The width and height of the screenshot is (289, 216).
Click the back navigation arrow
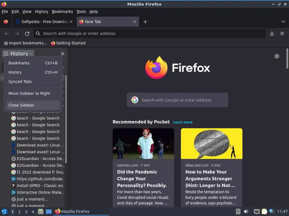coord(7,34)
